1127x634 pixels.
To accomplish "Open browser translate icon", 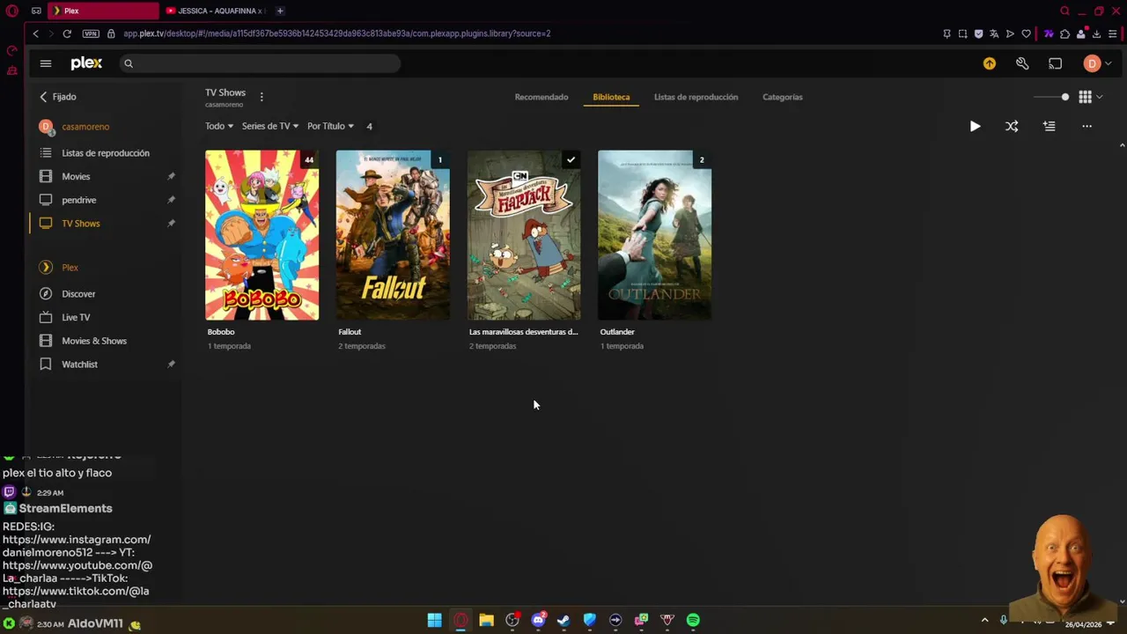I will point(994,33).
